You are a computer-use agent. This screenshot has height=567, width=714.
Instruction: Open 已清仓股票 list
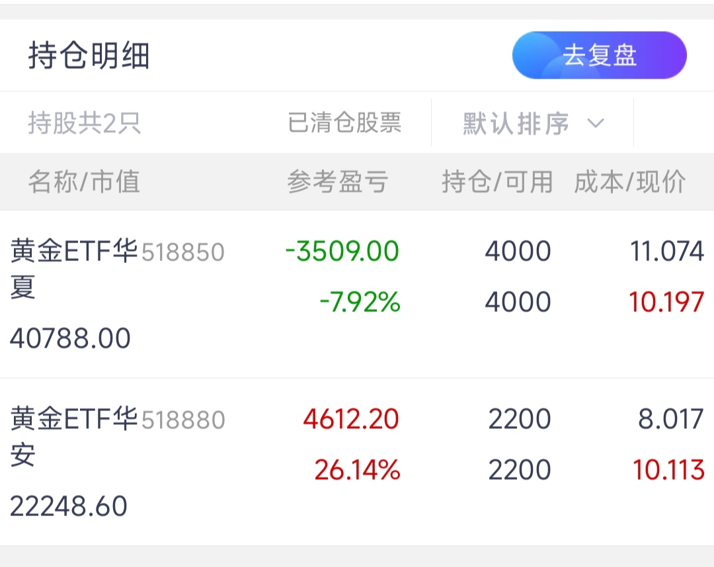[x=344, y=124]
